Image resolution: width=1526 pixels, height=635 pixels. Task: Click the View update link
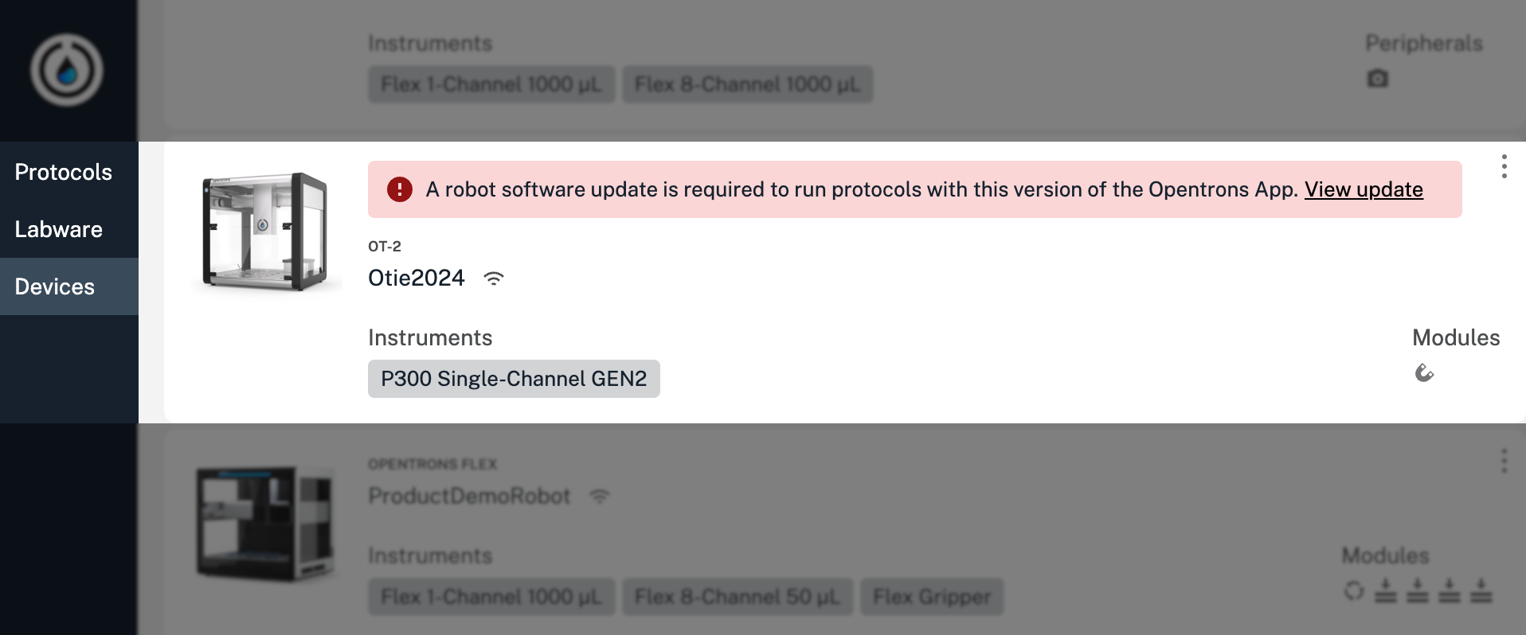(x=1364, y=189)
